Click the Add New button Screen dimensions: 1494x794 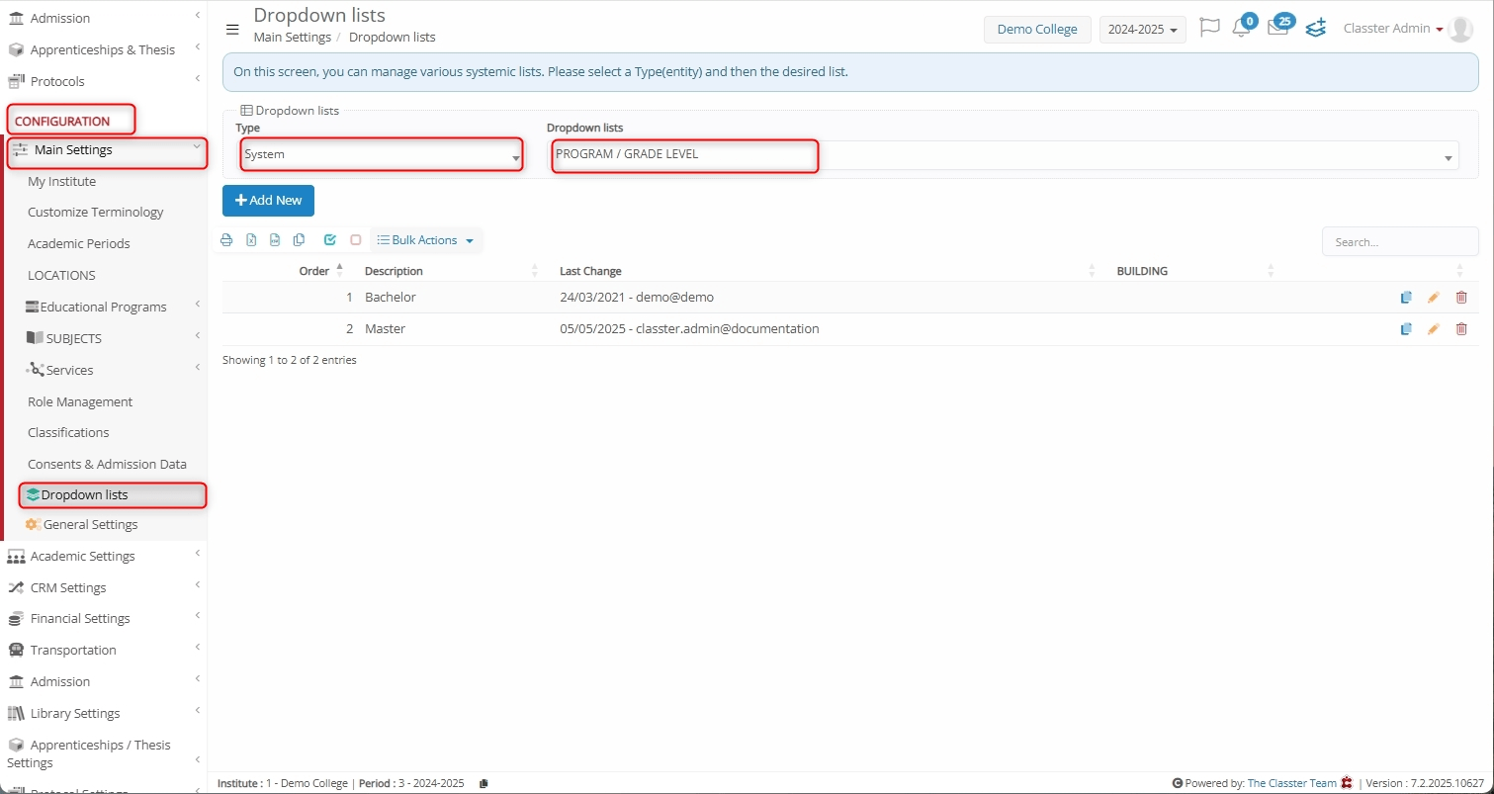point(268,201)
